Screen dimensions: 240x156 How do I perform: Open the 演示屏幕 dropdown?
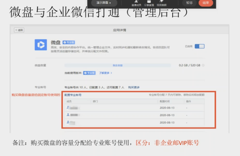(x=103, y=3)
